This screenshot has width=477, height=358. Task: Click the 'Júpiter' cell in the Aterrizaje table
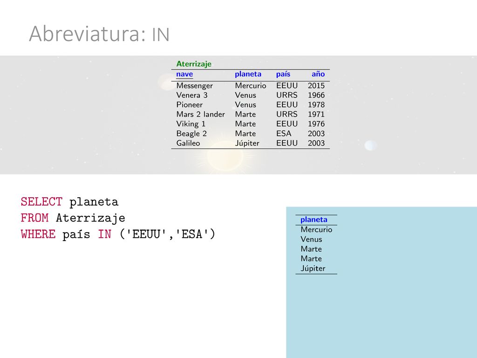(x=247, y=143)
